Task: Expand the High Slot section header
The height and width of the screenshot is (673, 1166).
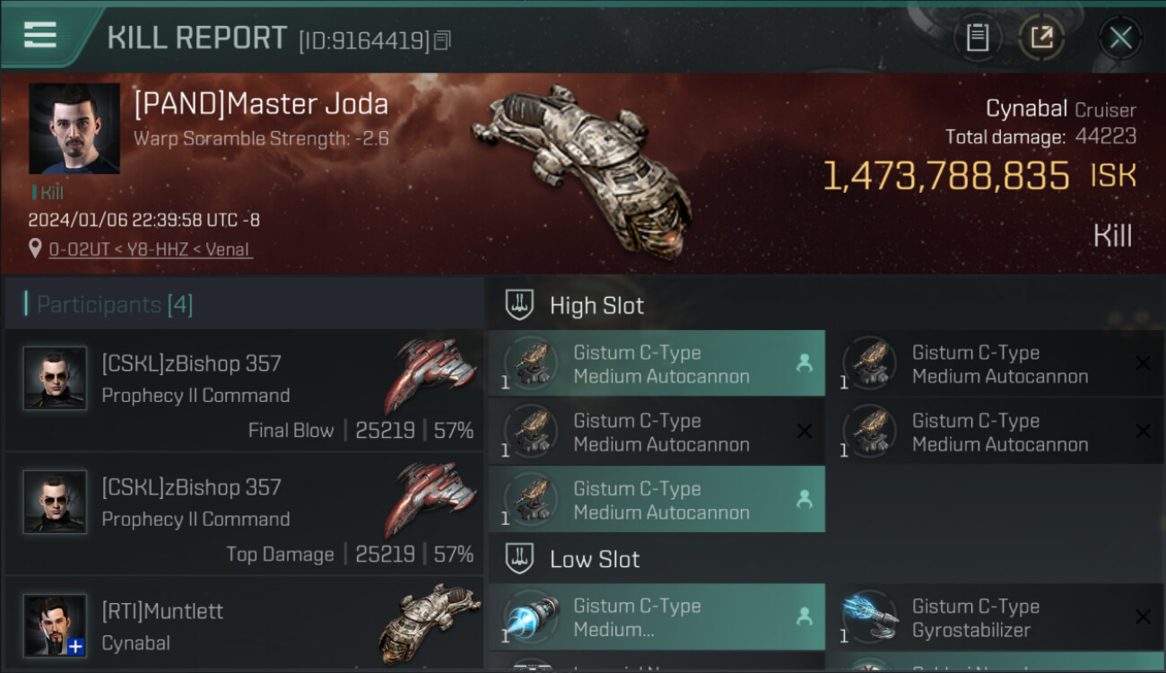Action: click(826, 305)
